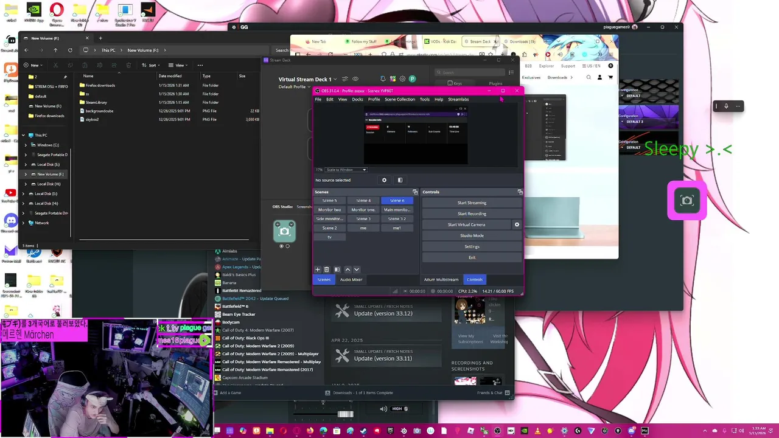The height and width of the screenshot is (438, 779).
Task: Open Virtual Stream Deck 1 device dropdown
Action: click(x=307, y=79)
